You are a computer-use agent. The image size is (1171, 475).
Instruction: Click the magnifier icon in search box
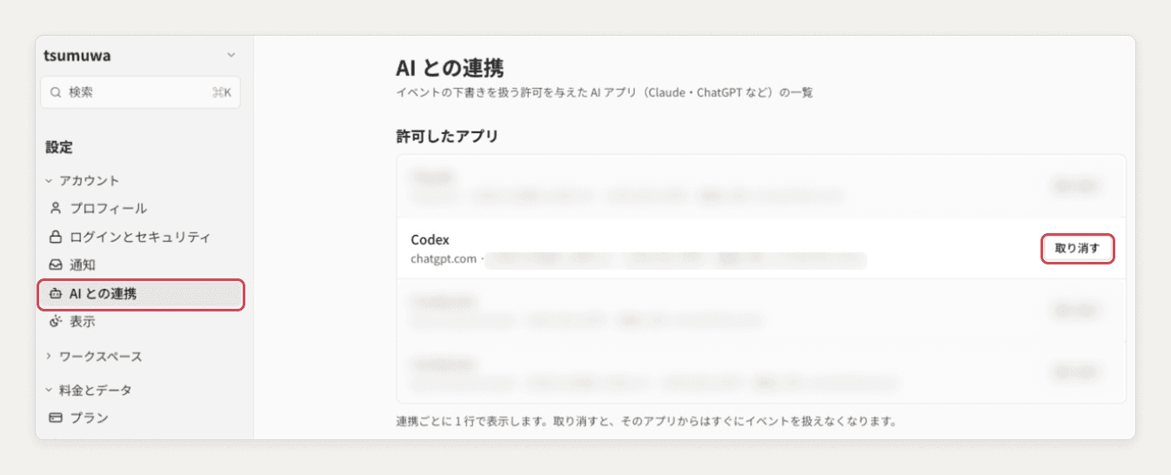(x=57, y=92)
